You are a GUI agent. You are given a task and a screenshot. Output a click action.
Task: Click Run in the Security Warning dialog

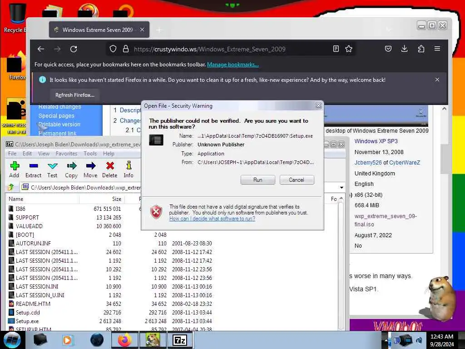(258, 180)
